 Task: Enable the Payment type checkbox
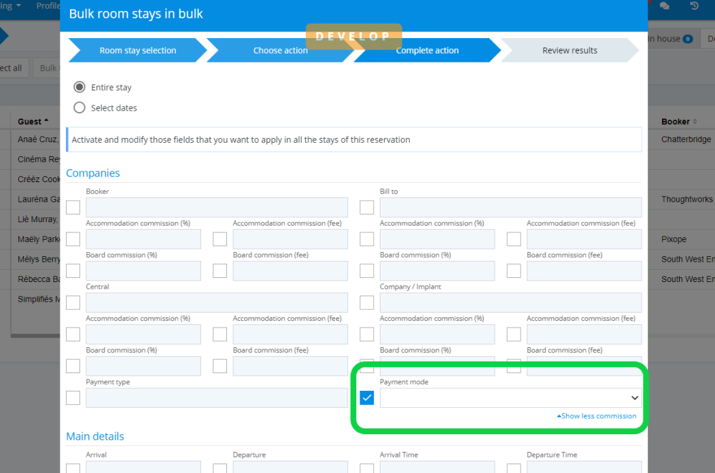click(x=73, y=398)
